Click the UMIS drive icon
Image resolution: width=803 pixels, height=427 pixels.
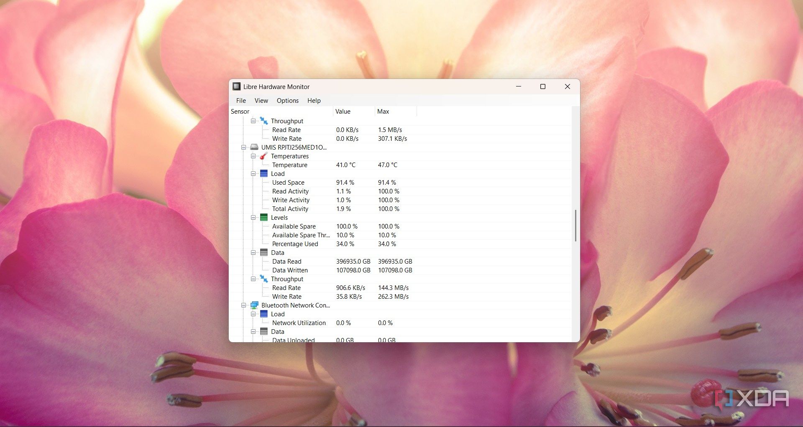click(x=254, y=147)
